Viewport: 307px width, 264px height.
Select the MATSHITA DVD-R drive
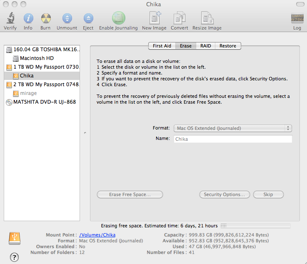click(42, 102)
